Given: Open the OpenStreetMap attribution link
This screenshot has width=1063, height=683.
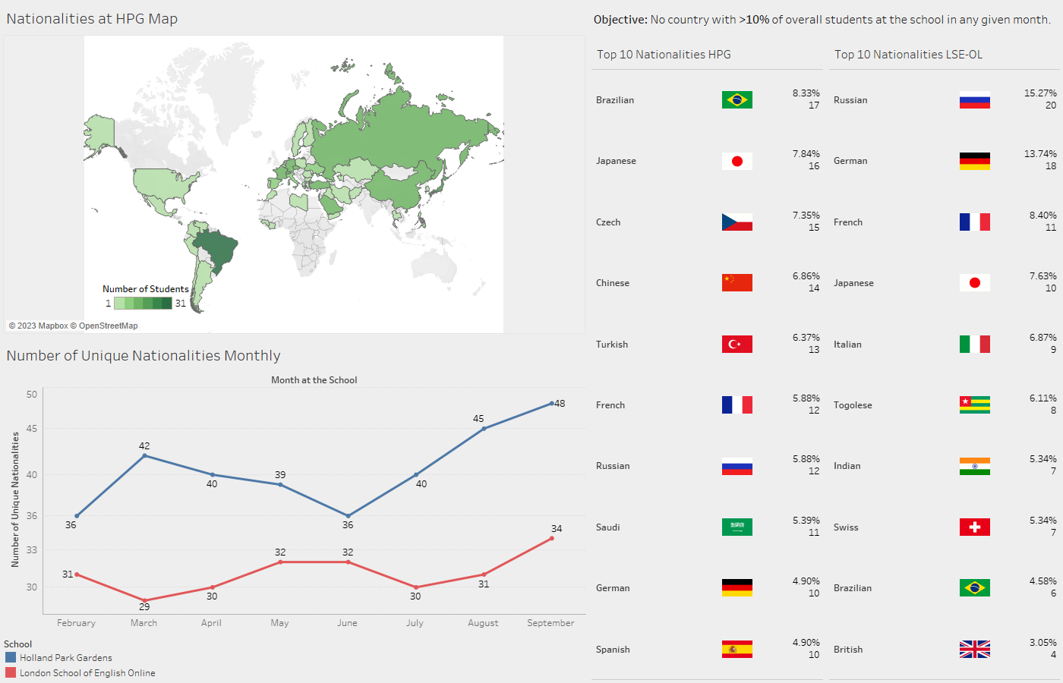Looking at the screenshot, I should pyautogui.click(x=108, y=326).
